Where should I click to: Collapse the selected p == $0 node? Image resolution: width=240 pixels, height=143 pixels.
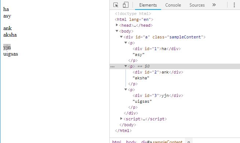[126, 66]
